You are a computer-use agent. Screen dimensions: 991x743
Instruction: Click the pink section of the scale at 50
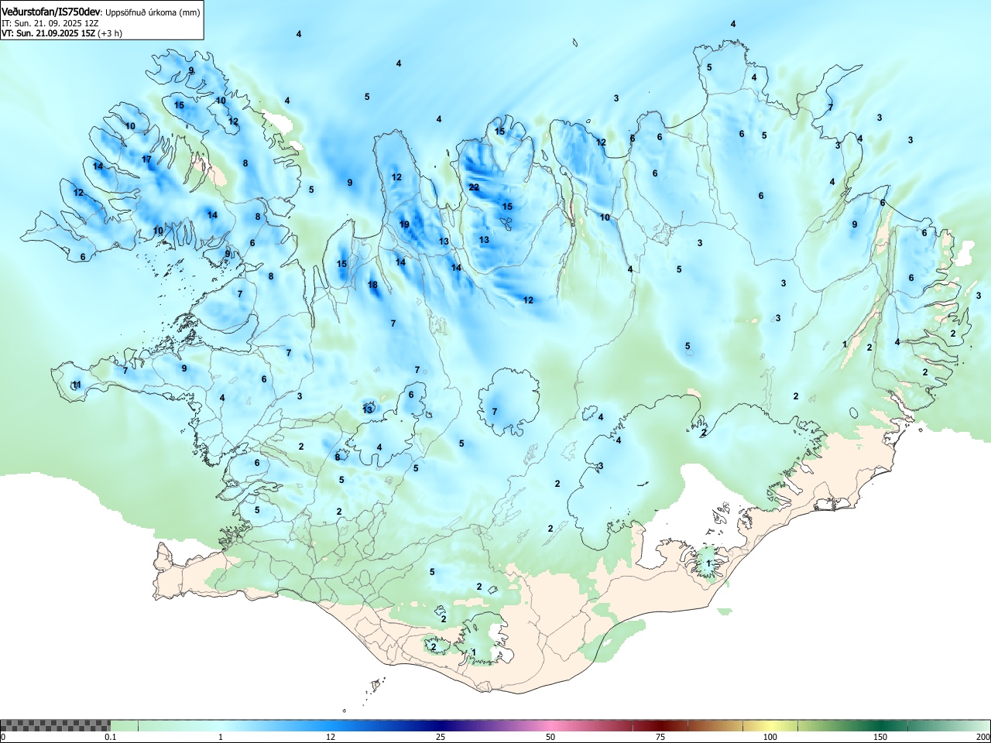[x=550, y=725]
